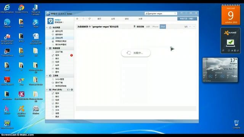Switch to the fourth top navigation tab

[x=140, y=19]
